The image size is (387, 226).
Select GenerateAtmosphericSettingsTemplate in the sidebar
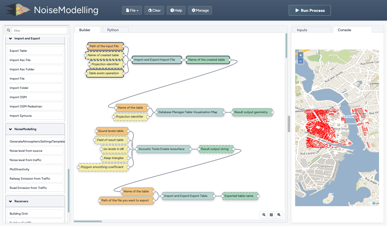point(35,141)
